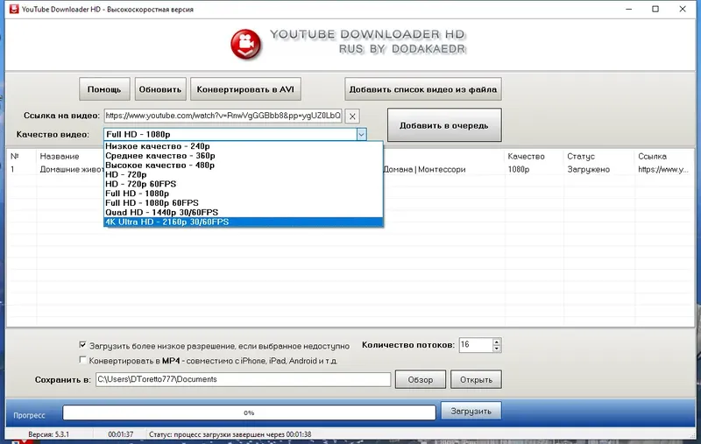The width and height of the screenshot is (701, 444).
Task: Click the https://www.y... link cell
Action: (663, 169)
